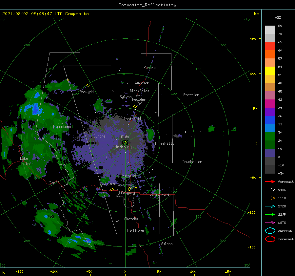Click the Drumheller city label
The image size is (295, 276).
click(192, 162)
